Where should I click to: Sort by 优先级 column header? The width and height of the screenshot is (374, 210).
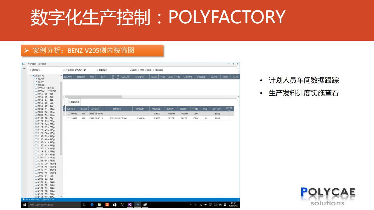tap(154, 77)
